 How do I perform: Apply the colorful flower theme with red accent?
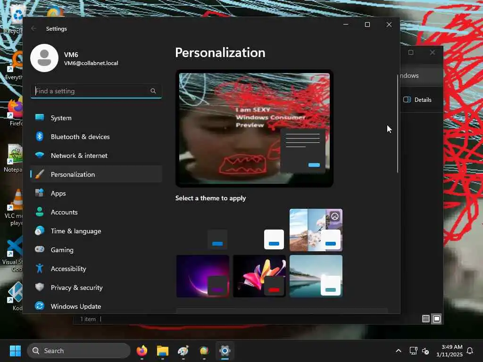(x=259, y=276)
